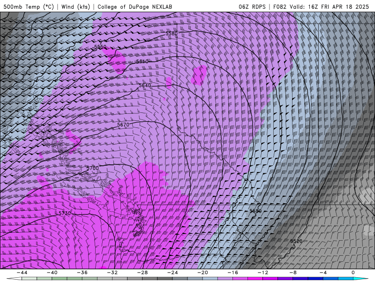Click the 5580 contour label above the 5610 label
Image resolution: width=375 pixels, height=281 pixels.
(172, 33)
